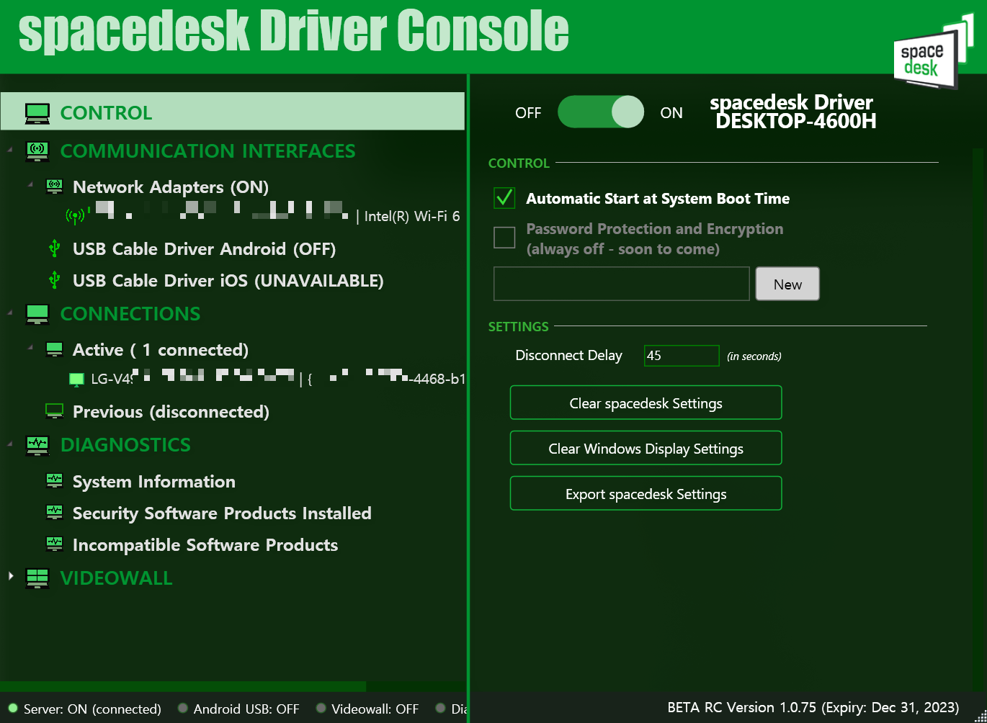Screen dimensions: 987x723
Task: Expand the VIDEOWALL section
Action: pyautogui.click(x=10, y=576)
